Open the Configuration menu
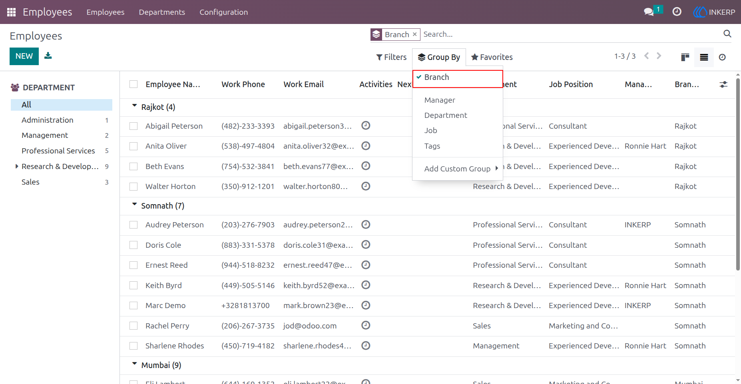 pyautogui.click(x=224, y=12)
